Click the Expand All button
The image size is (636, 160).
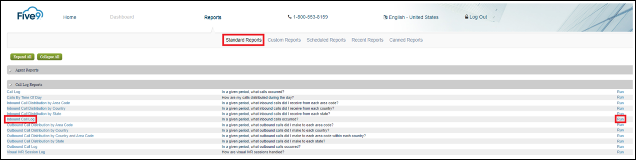tap(22, 57)
